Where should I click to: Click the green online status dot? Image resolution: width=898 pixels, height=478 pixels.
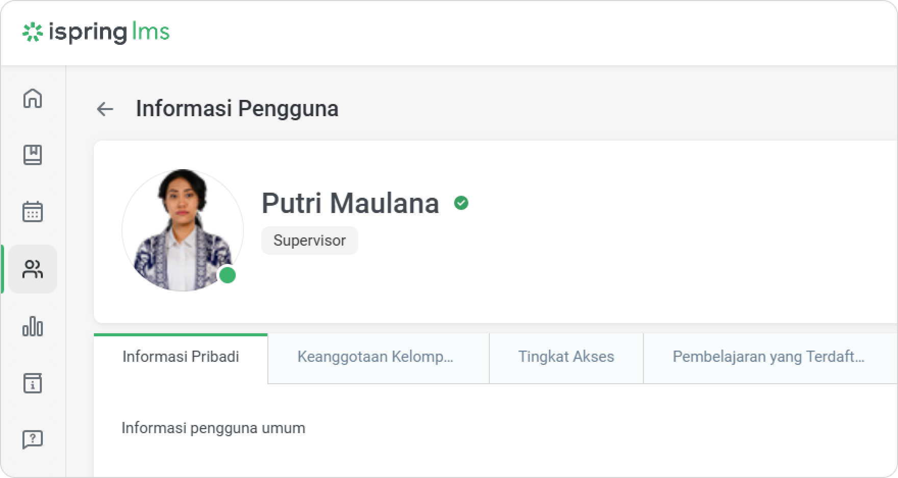pos(228,275)
